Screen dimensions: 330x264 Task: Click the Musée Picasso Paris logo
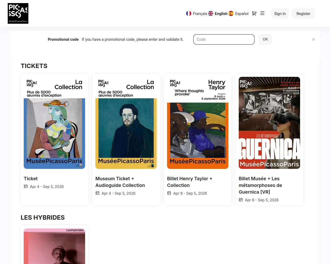(x=18, y=13)
